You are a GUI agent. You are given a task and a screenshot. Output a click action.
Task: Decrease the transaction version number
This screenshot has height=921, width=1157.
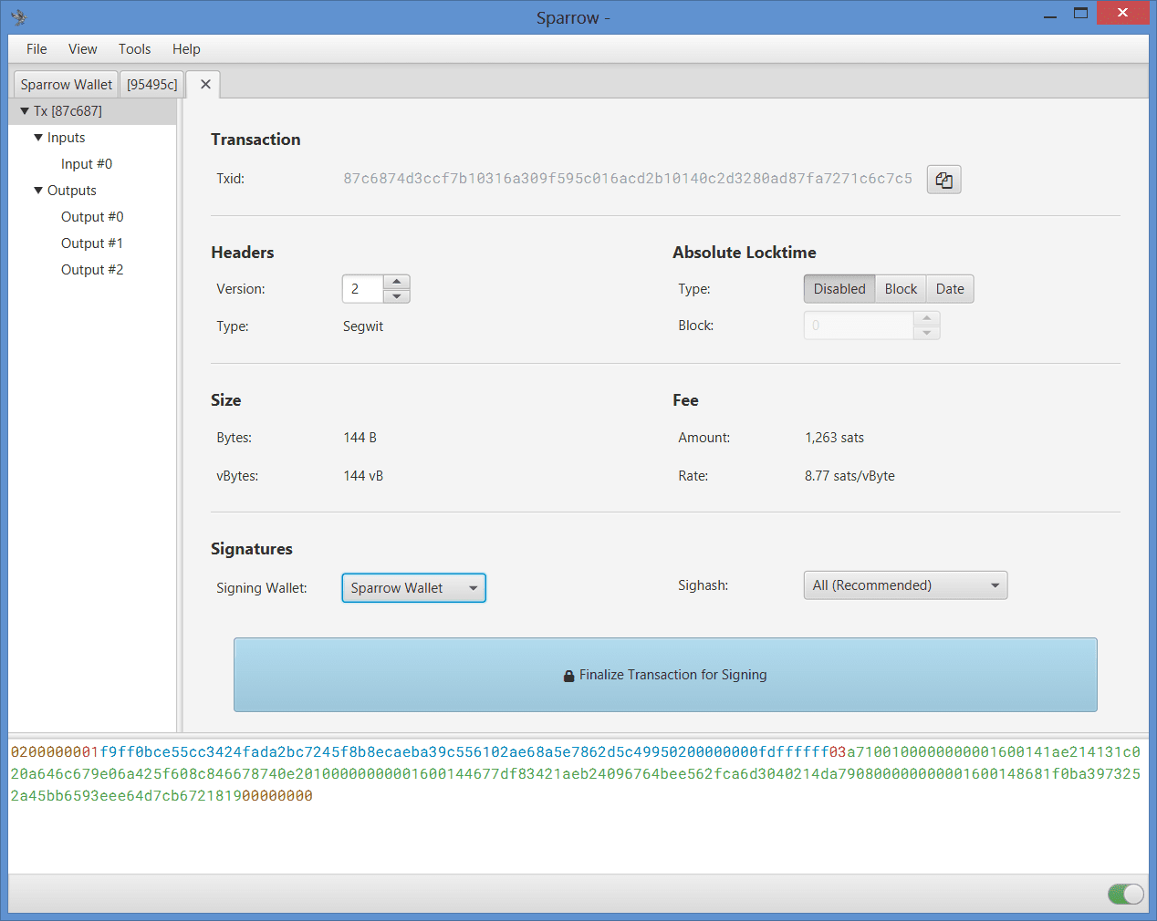396,296
